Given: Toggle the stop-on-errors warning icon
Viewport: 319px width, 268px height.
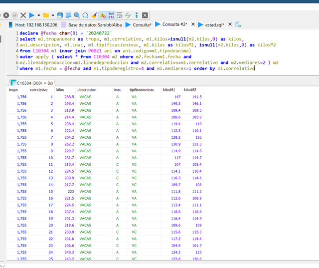Looking at the screenshot, I should click(103, 15).
